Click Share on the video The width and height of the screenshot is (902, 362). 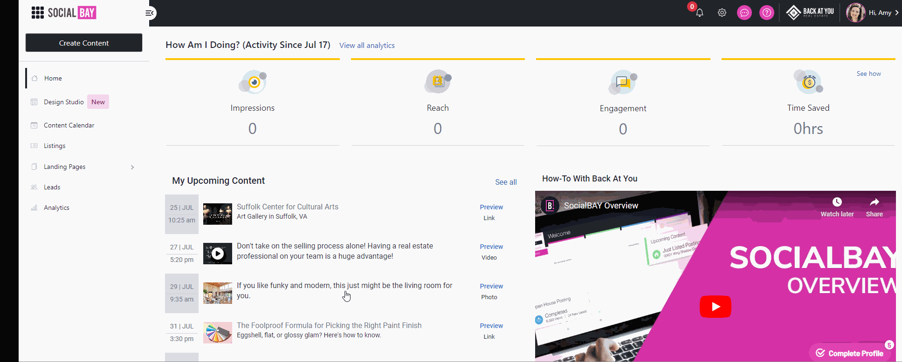click(874, 207)
